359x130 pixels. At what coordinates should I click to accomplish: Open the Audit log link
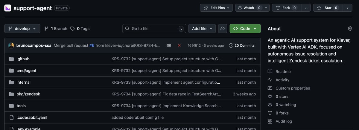click(284, 121)
